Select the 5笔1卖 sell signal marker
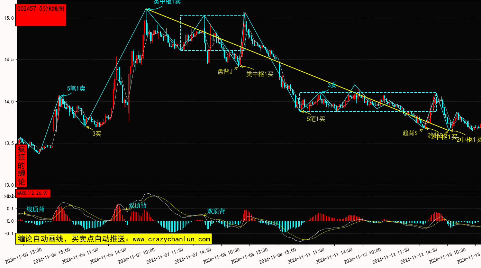Image resolution: width=481 pixels, height=268 pixels. [x=76, y=89]
